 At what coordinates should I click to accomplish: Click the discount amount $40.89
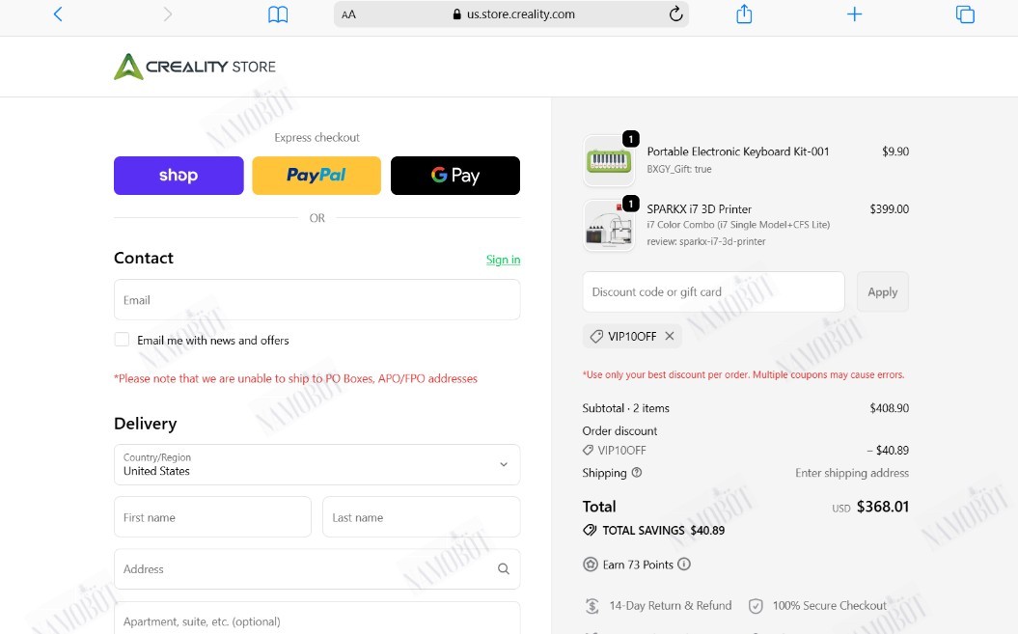tap(888, 450)
